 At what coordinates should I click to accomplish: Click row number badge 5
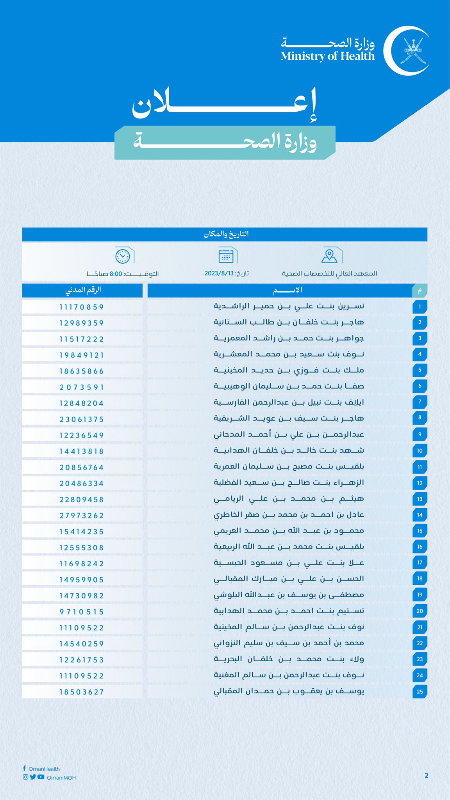pyautogui.click(x=420, y=370)
